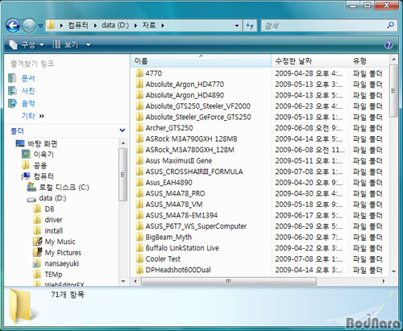Select 자료 in the address breadcrumb
Screen dimensions: 403x331
(149, 25)
